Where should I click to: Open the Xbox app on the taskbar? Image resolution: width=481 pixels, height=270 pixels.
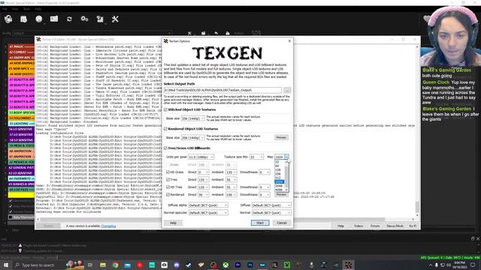pos(225,265)
